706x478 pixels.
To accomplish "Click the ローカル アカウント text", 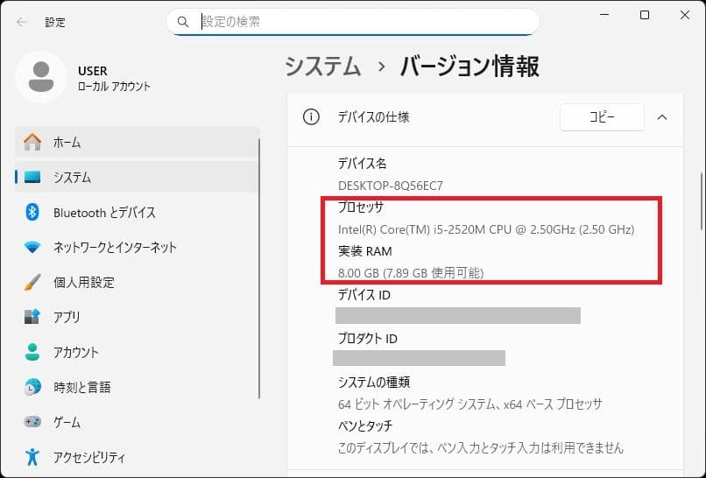I will (114, 87).
